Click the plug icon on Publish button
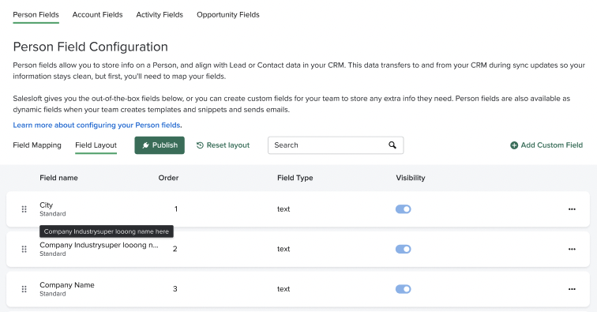Image resolution: width=597 pixels, height=312 pixels. pyautogui.click(x=145, y=145)
